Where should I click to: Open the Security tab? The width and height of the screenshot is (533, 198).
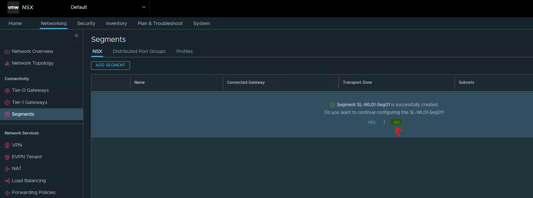[86, 23]
